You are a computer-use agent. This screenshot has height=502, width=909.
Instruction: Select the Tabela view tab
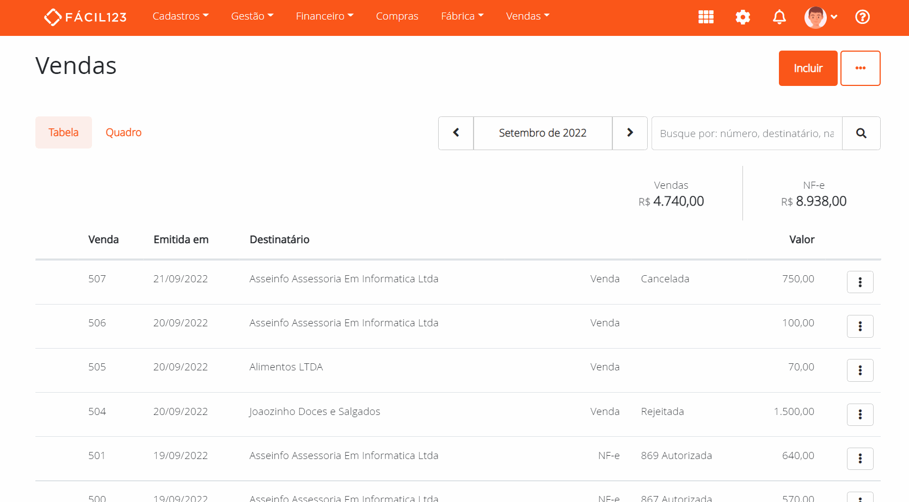pyautogui.click(x=64, y=133)
